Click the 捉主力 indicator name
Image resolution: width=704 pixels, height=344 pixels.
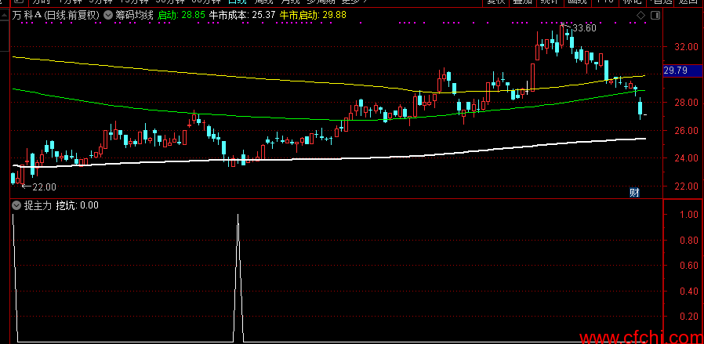(38, 206)
